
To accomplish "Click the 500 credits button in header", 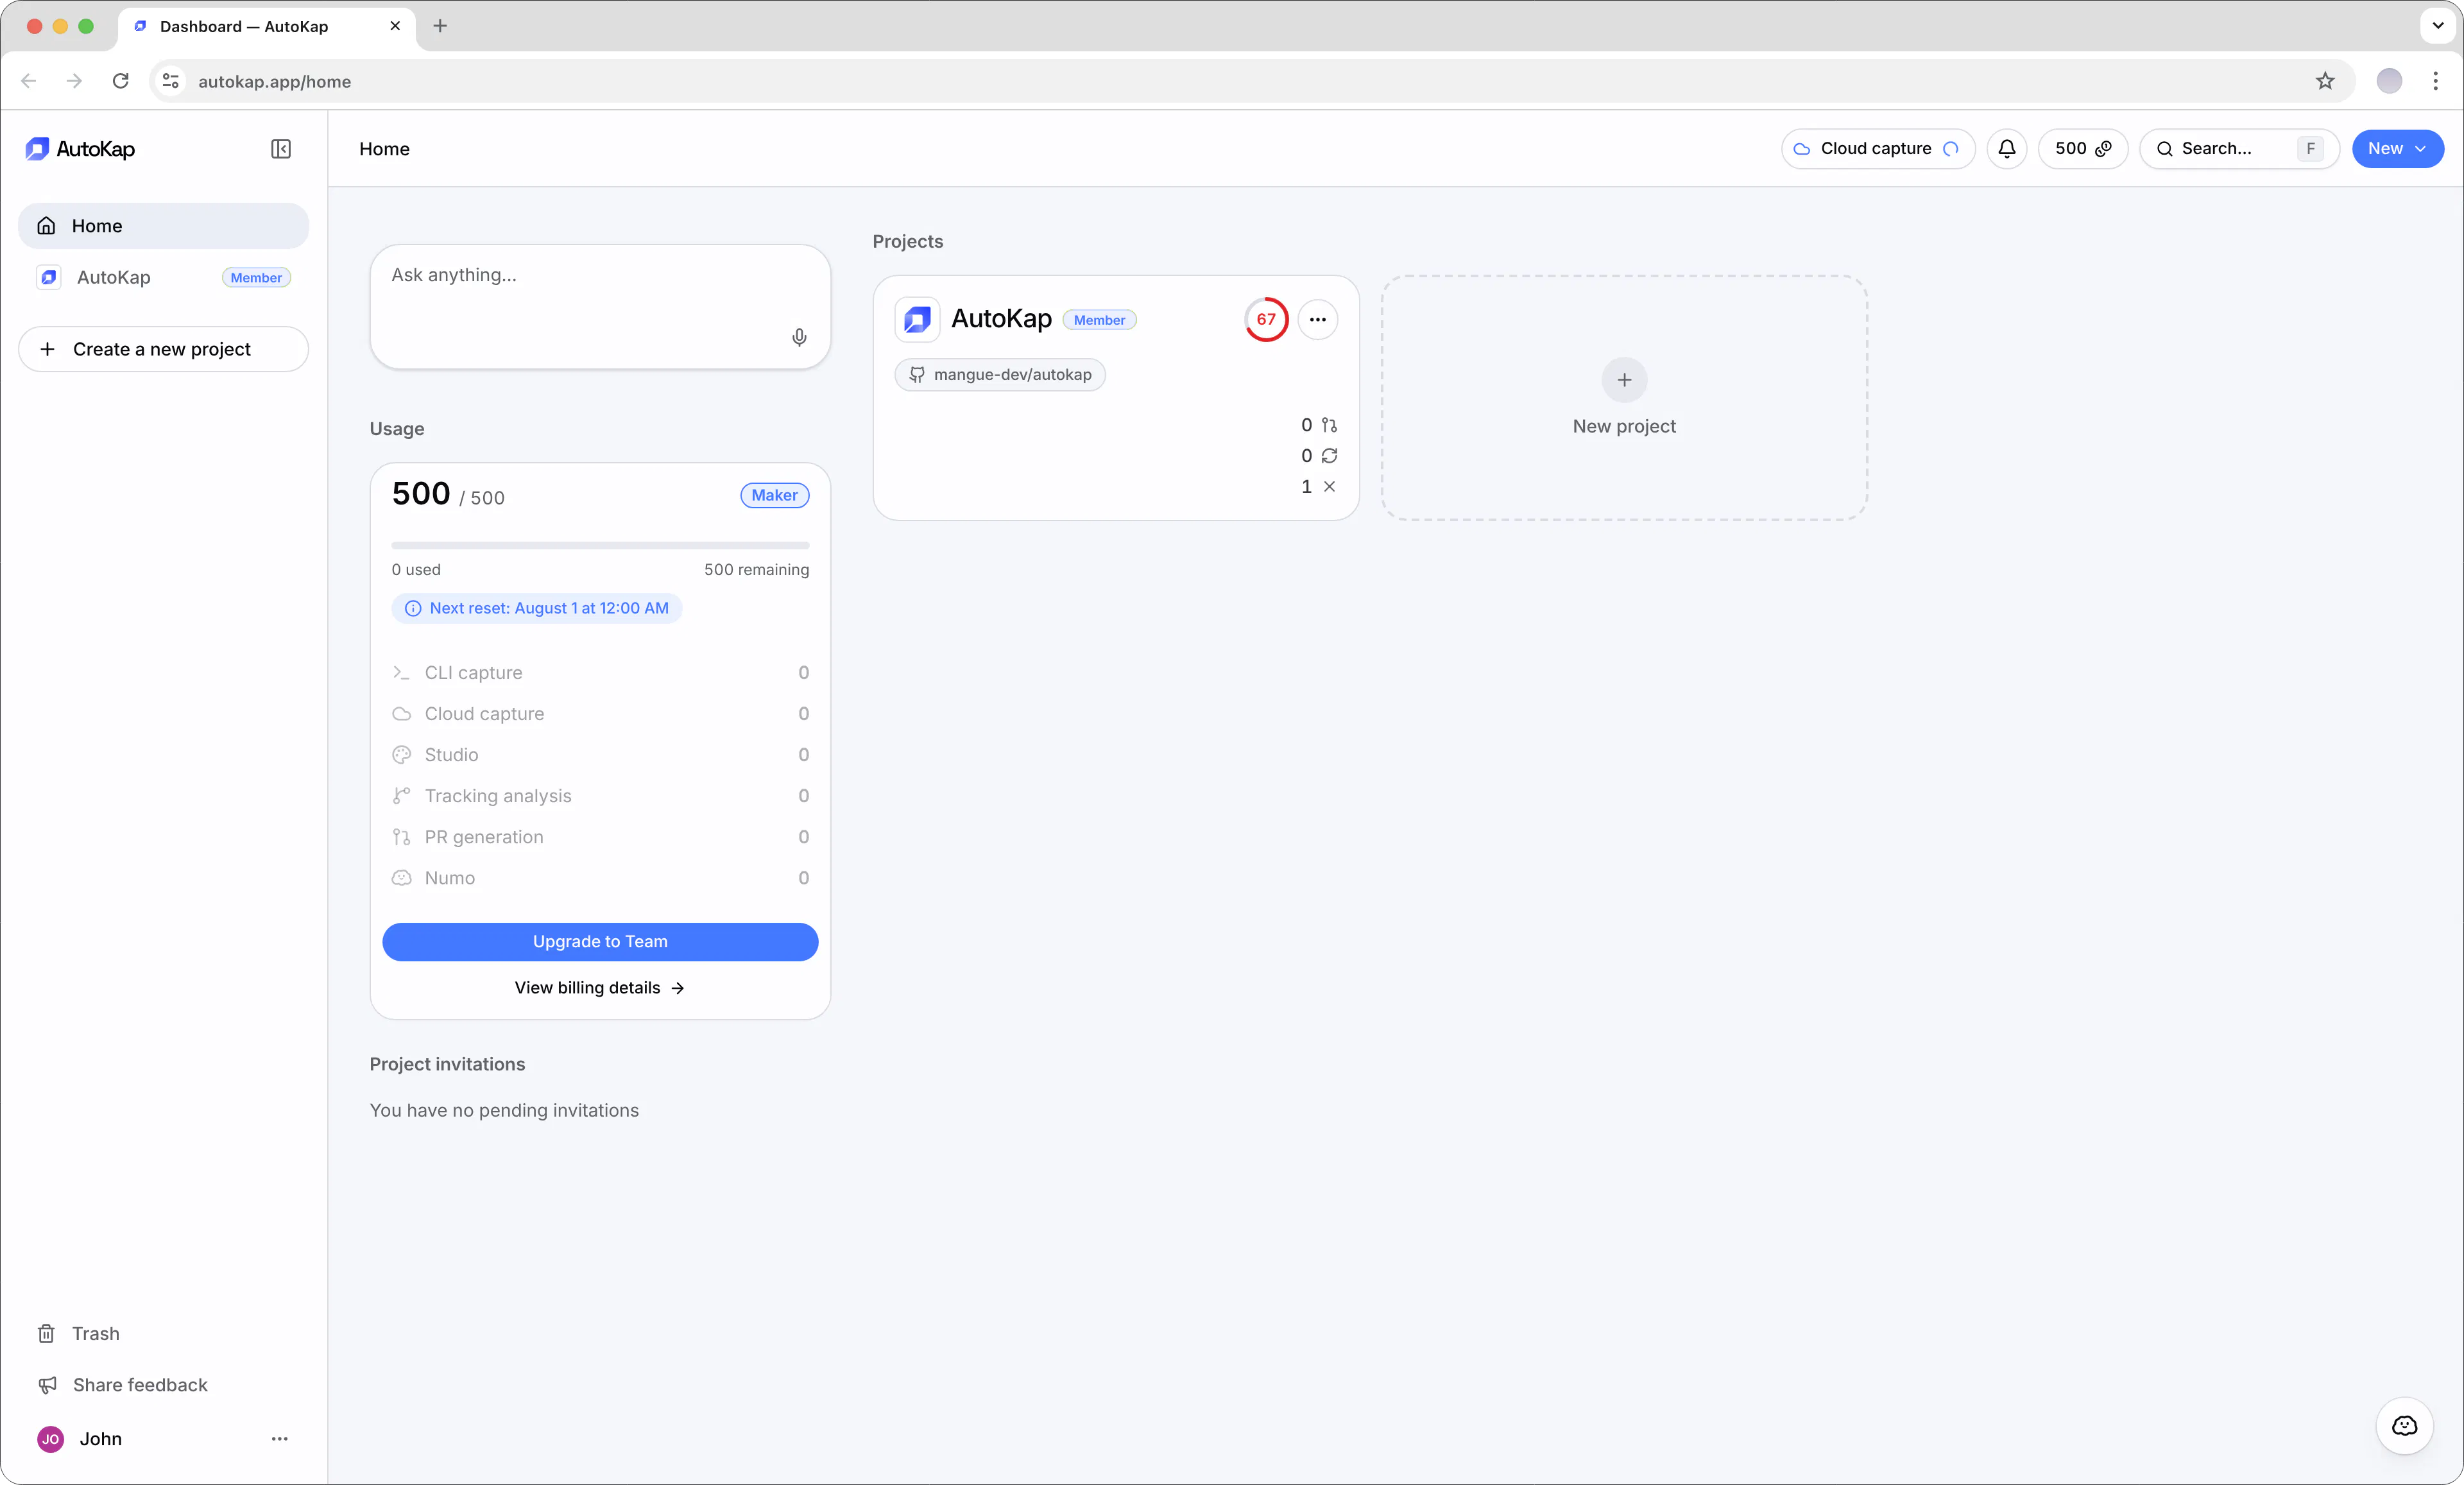I will [2082, 149].
